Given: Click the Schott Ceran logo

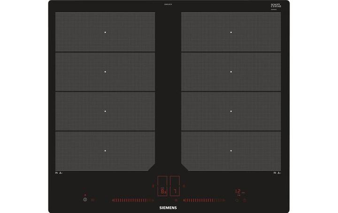Looking at the screenshot, I should (276, 6).
